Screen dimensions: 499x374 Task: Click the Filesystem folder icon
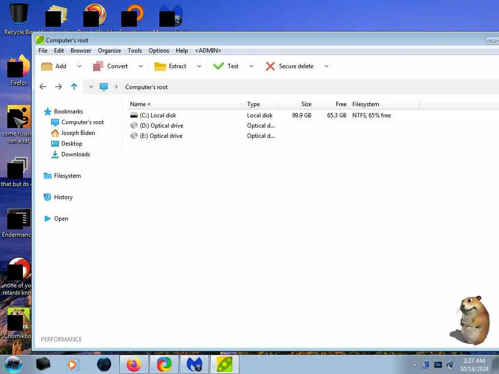coord(48,175)
